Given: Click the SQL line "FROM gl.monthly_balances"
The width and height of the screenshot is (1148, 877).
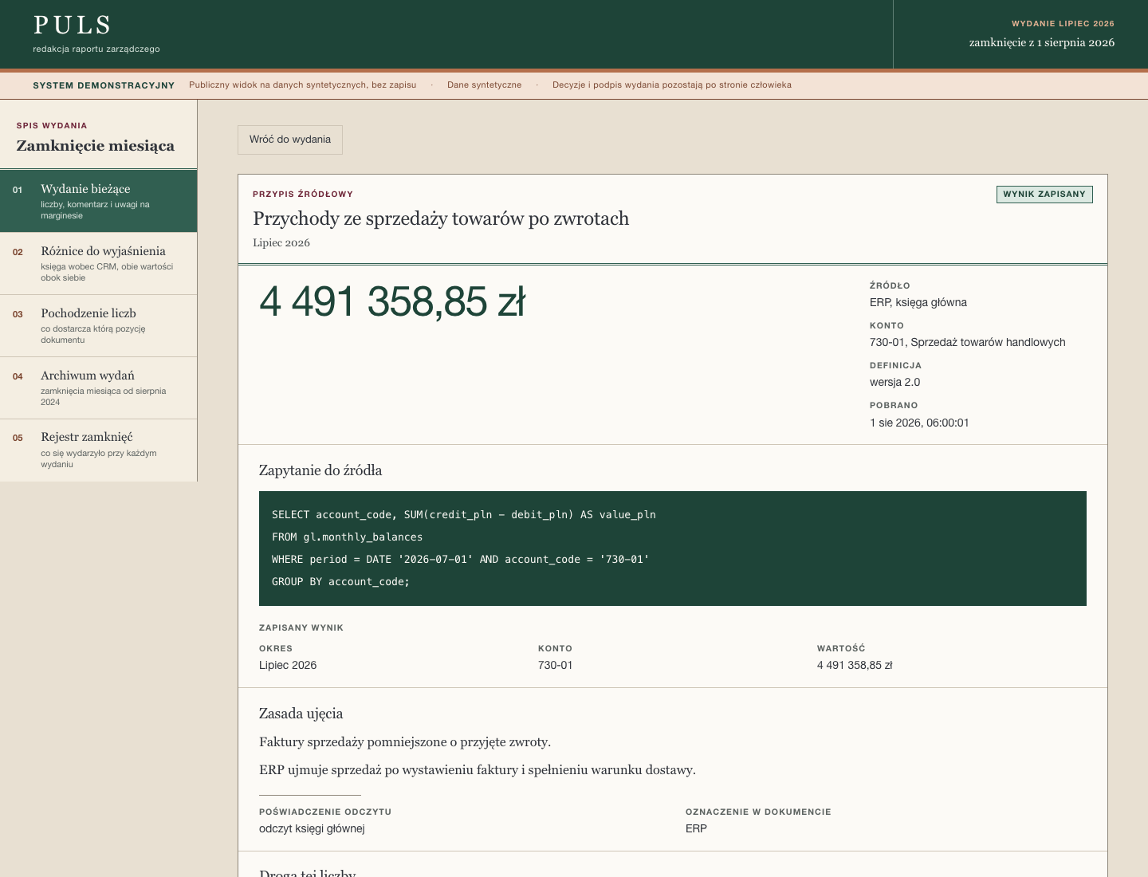Looking at the screenshot, I should point(348,537).
